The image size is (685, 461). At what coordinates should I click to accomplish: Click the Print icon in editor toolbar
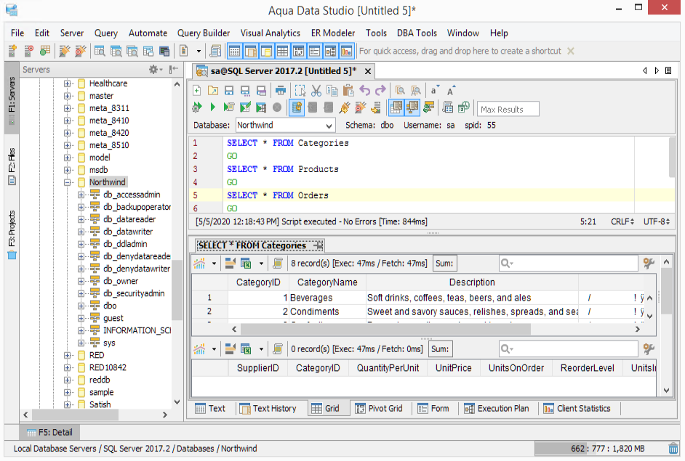pyautogui.click(x=281, y=91)
